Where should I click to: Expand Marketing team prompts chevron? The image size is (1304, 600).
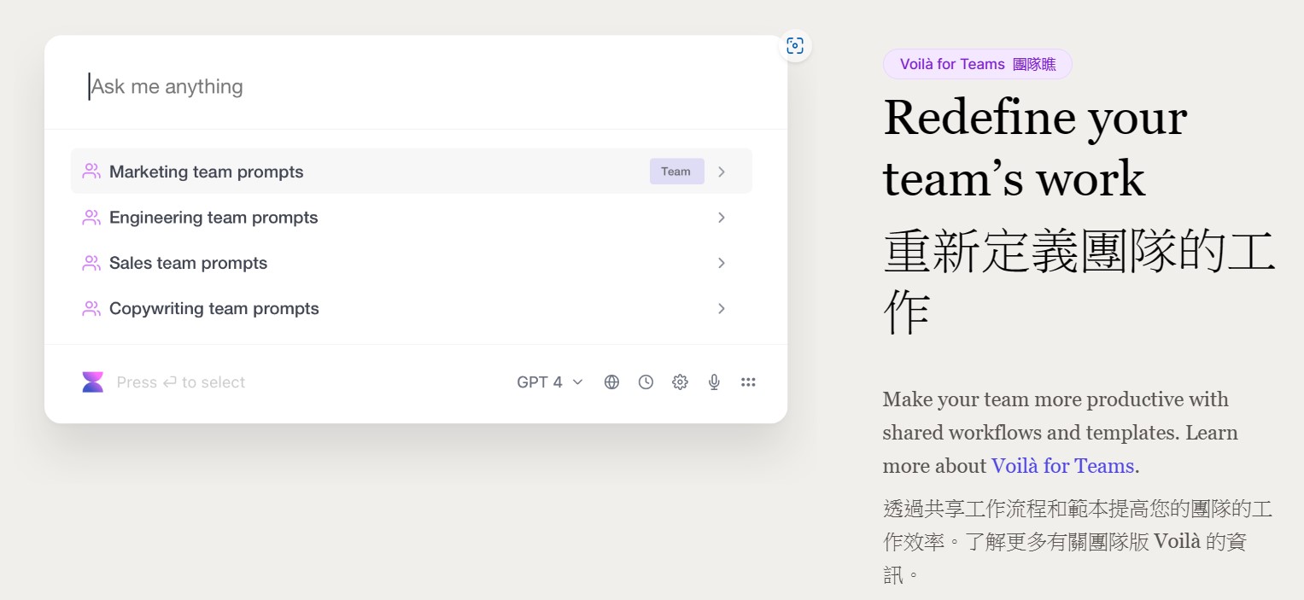click(722, 172)
